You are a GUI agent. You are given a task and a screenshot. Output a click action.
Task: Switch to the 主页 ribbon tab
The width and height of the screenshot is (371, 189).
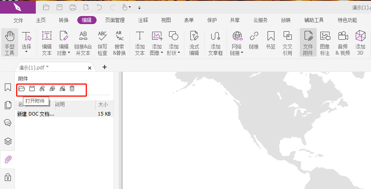[x=41, y=20]
